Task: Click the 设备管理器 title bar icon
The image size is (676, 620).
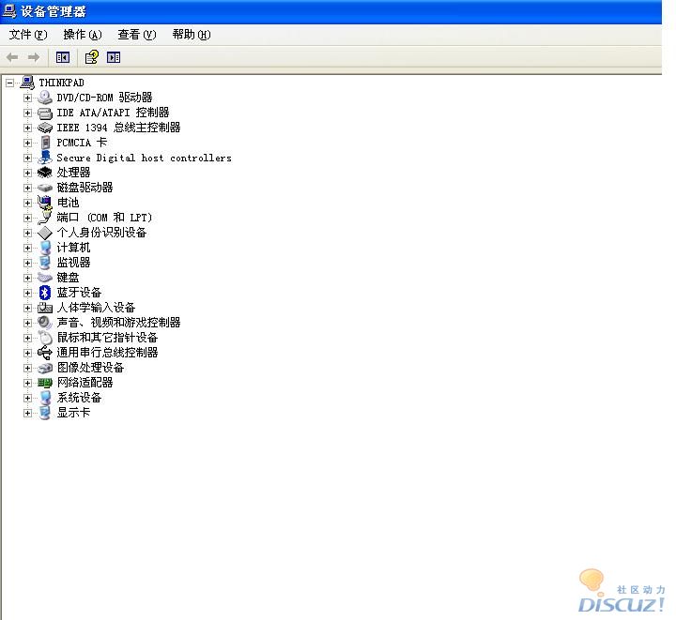Action: coord(9,11)
